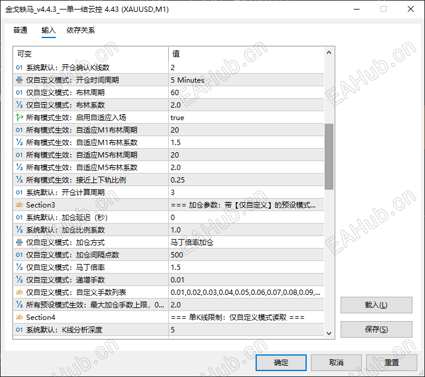Click the 取消 button

pyautogui.click(x=336, y=362)
